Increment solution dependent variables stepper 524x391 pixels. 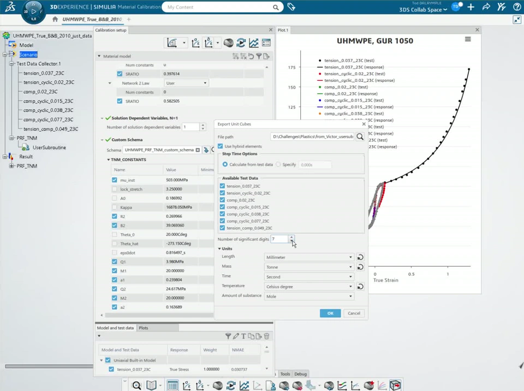click(x=203, y=125)
